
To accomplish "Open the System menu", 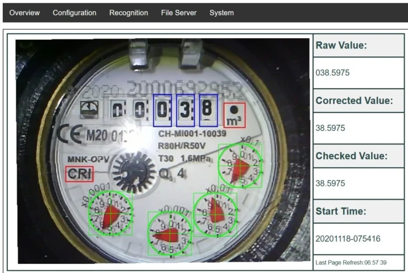I will pyautogui.click(x=221, y=13).
